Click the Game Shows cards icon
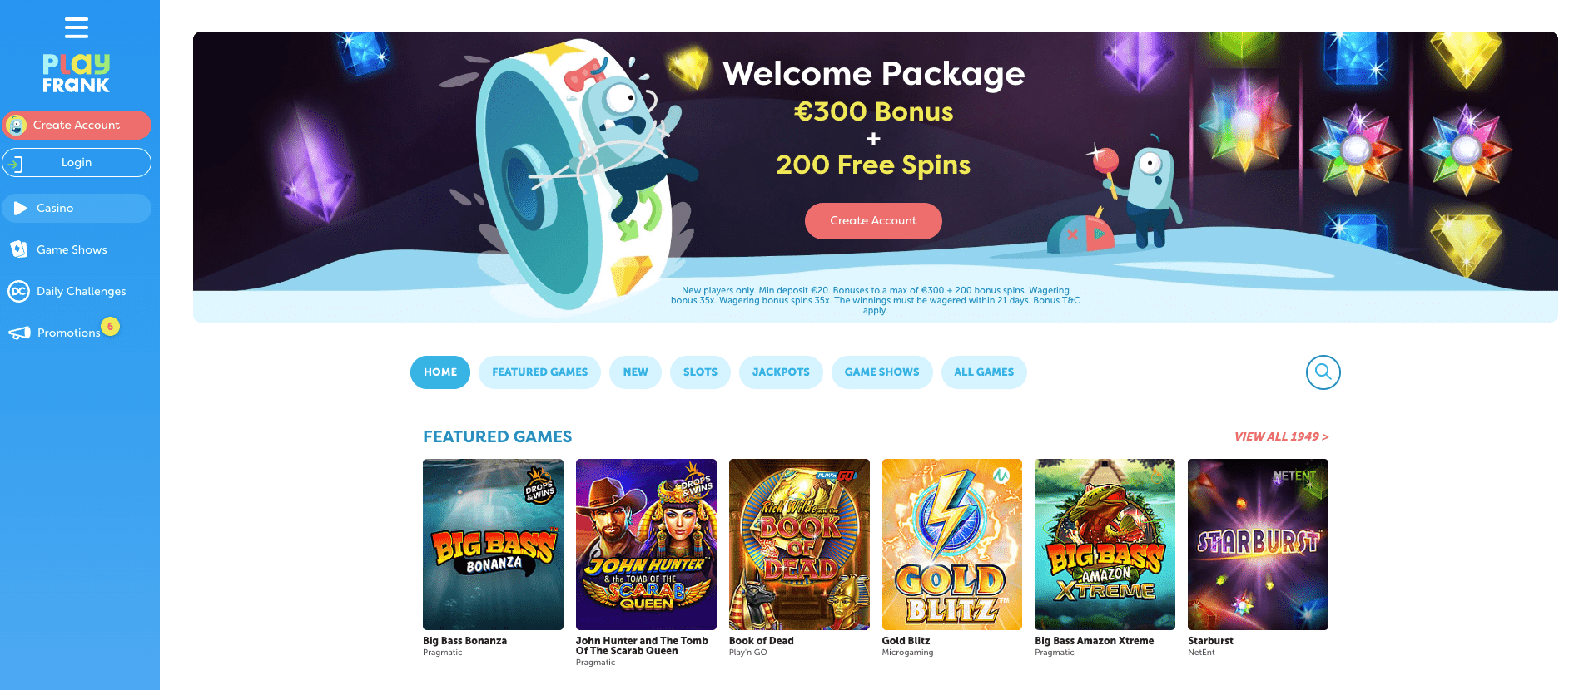 [x=18, y=249]
